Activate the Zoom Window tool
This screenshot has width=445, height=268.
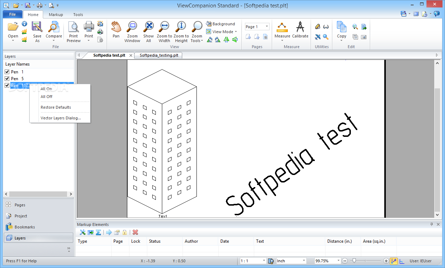tap(132, 32)
